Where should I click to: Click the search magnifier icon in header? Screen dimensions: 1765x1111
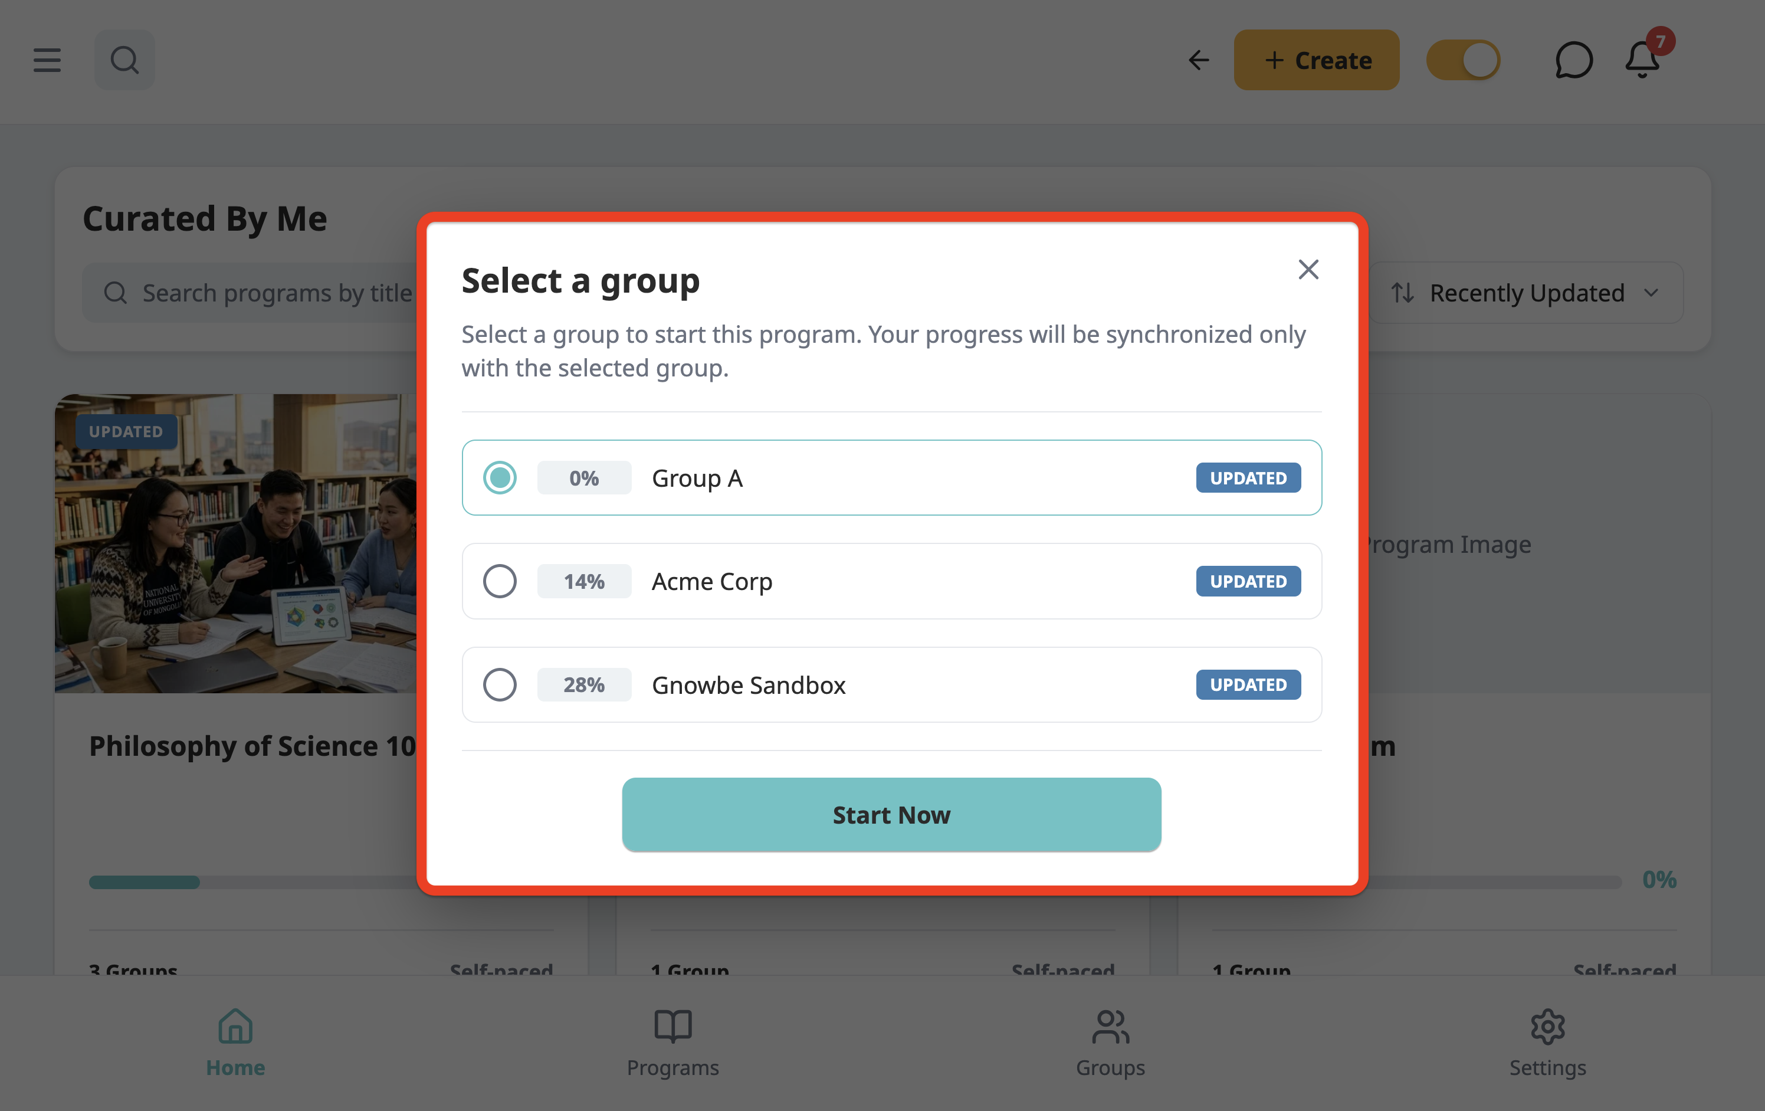pos(124,60)
